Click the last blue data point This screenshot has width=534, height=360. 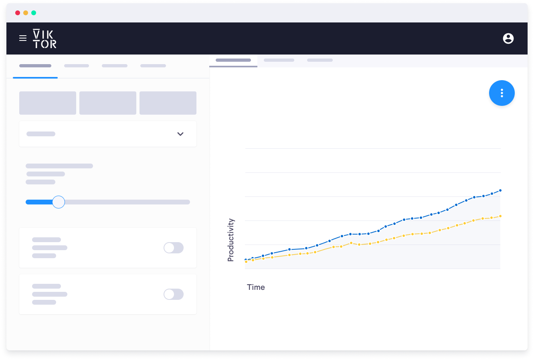[500, 190]
